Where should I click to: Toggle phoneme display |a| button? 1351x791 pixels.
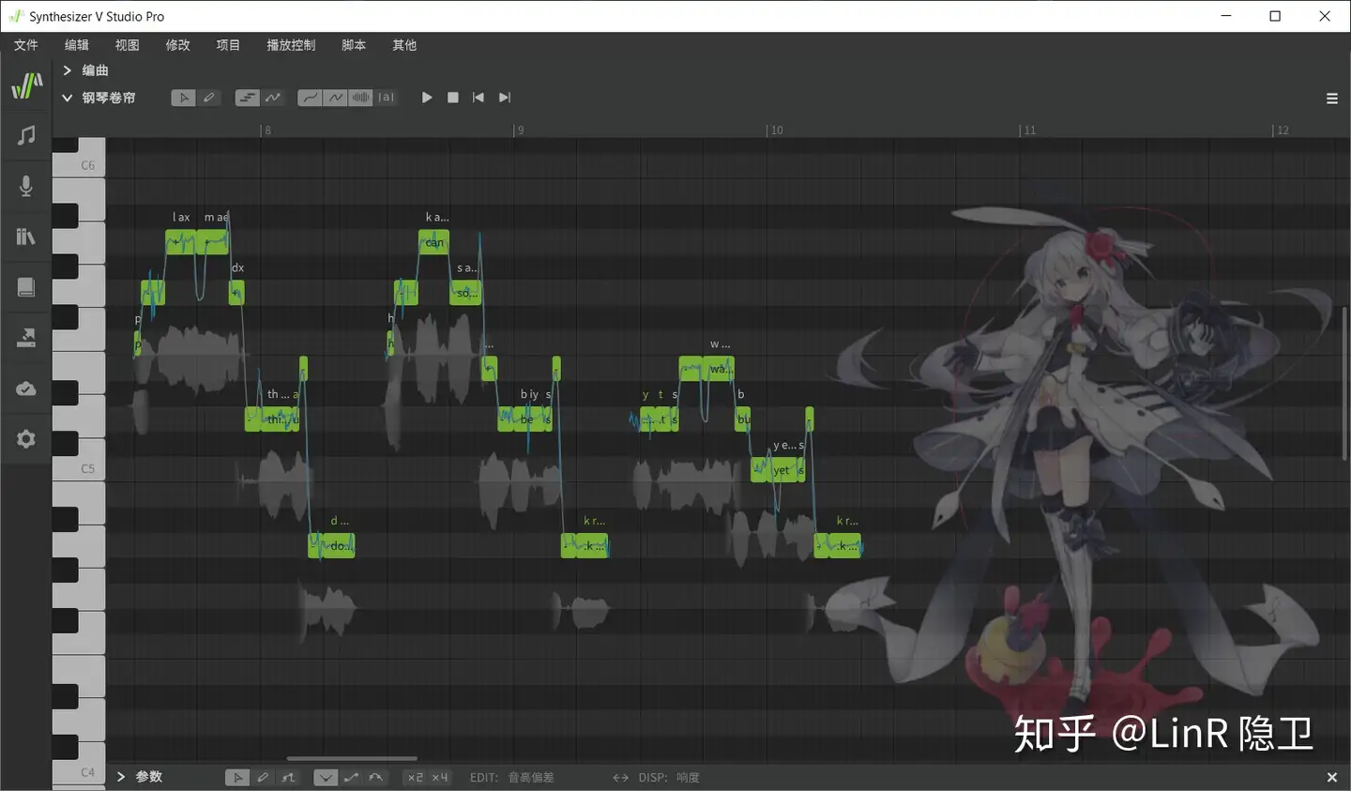point(386,98)
